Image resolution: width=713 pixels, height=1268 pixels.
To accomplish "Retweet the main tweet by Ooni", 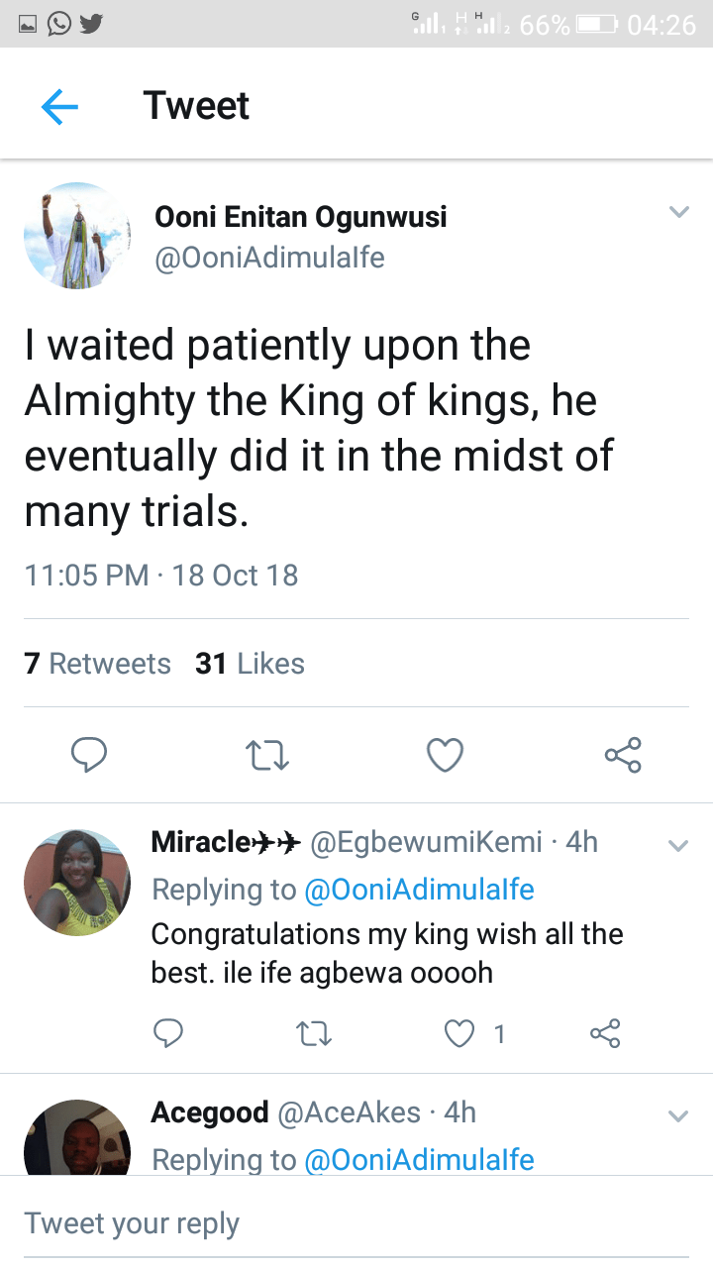I will 266,756.
